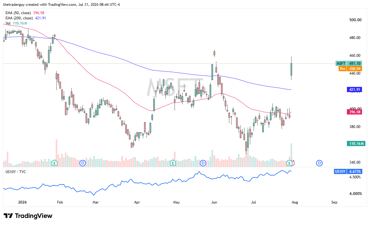Screen dimensions: 370x225
Task: Click the Sep label on the time axis
Action: (x=335, y=202)
